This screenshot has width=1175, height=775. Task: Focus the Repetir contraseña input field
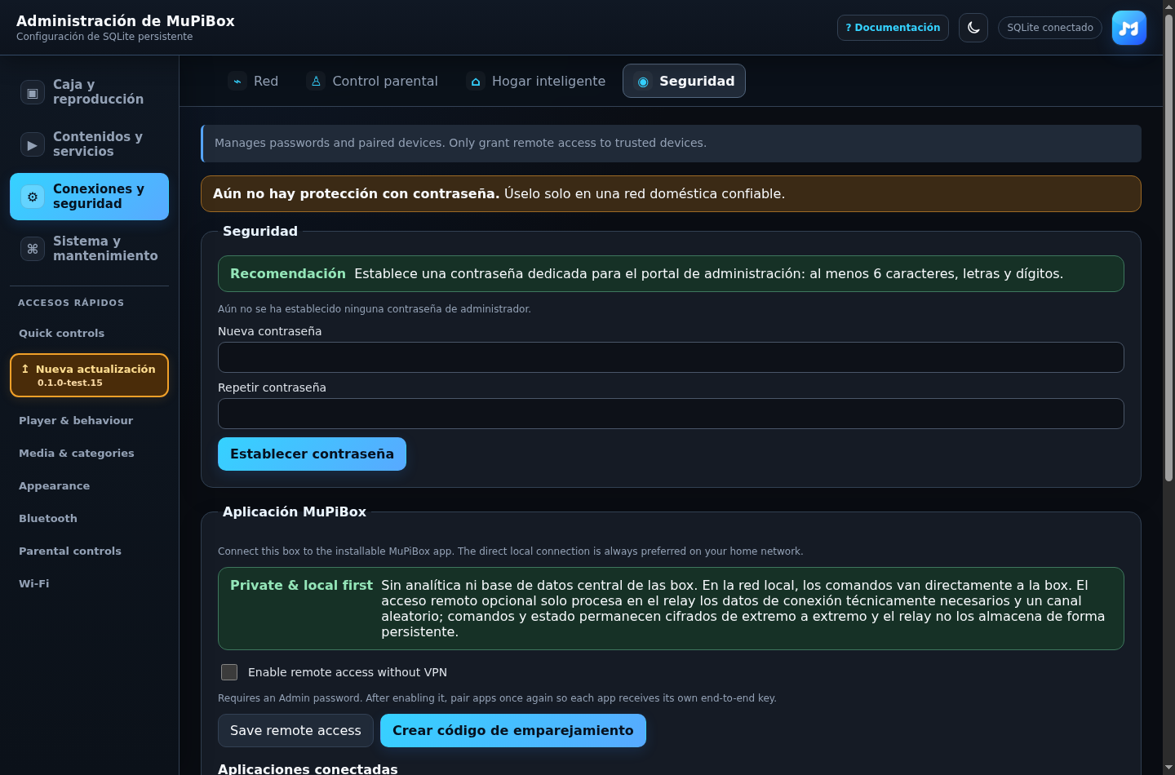671,414
